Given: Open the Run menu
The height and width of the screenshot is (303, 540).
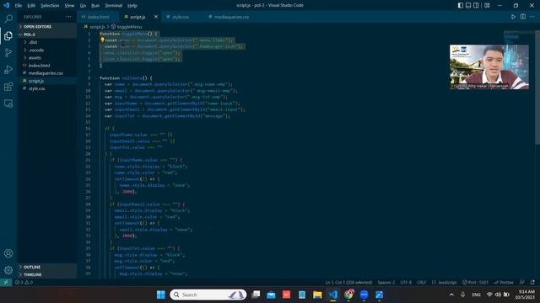Looking at the screenshot, I should pyautogui.click(x=95, y=6).
